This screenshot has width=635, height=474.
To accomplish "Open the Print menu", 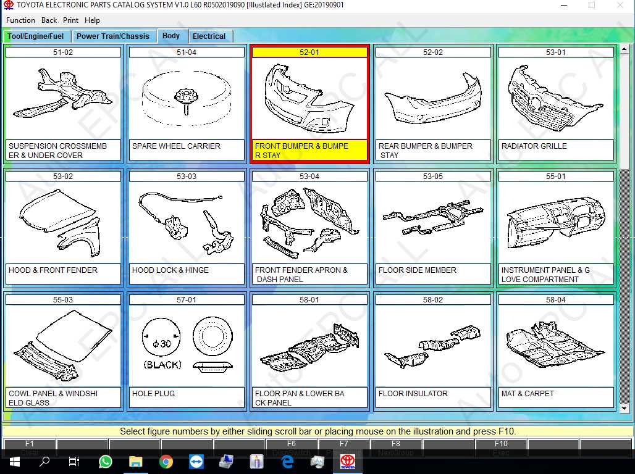I will (x=70, y=20).
